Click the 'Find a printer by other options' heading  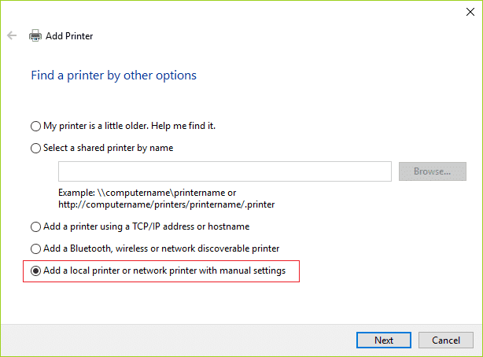tap(113, 75)
